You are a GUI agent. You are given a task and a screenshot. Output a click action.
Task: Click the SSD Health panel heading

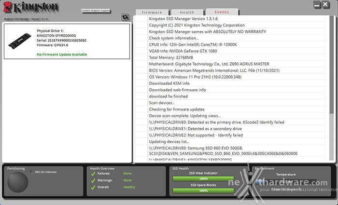pyautogui.click(x=181, y=168)
